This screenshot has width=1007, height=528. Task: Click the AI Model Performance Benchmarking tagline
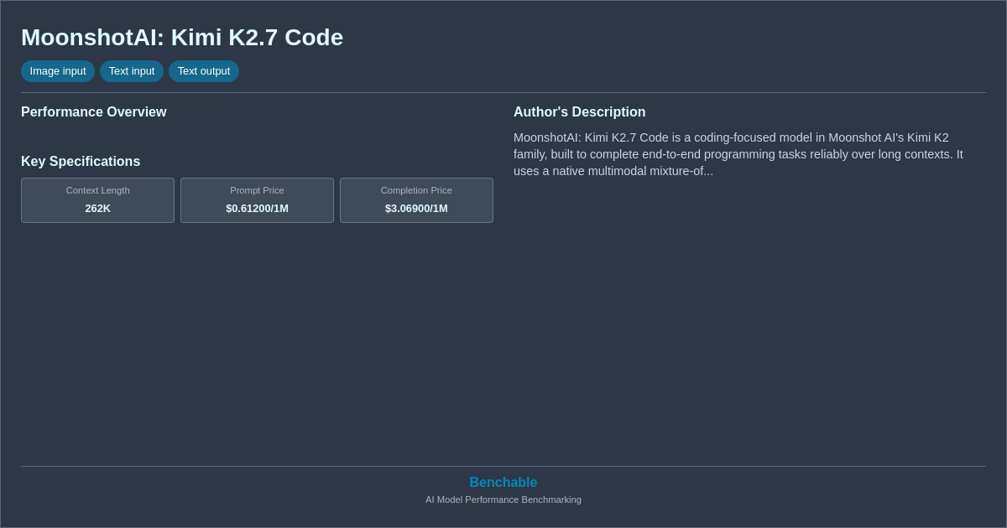[503, 500]
